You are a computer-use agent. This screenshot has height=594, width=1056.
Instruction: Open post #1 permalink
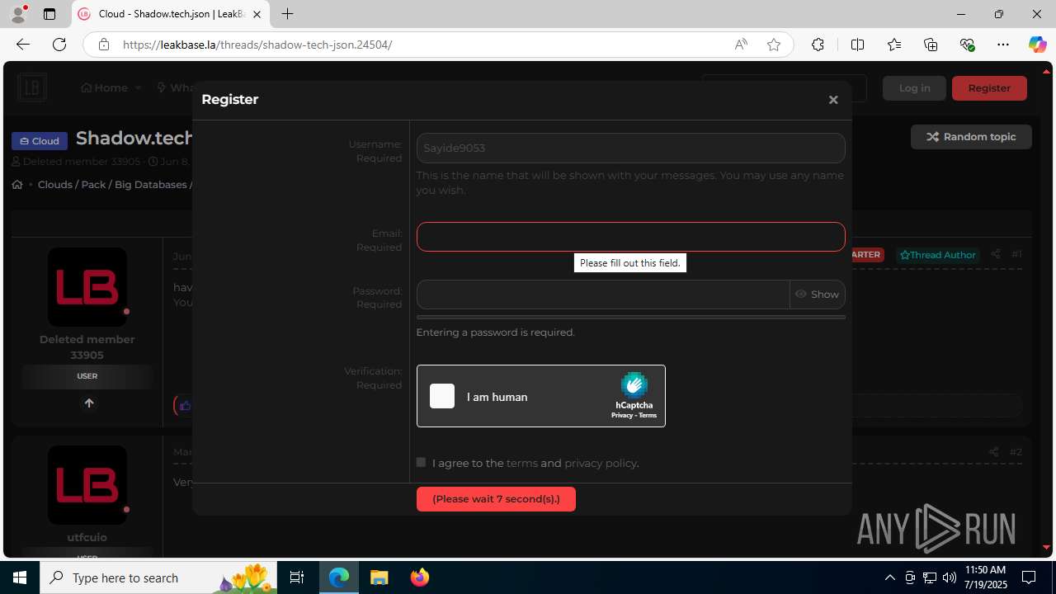tap(1016, 254)
